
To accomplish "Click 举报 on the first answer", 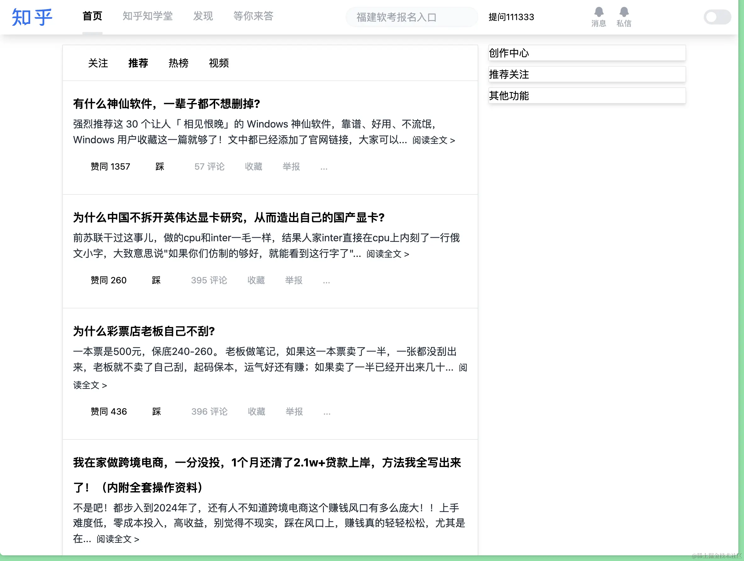I will click(291, 166).
